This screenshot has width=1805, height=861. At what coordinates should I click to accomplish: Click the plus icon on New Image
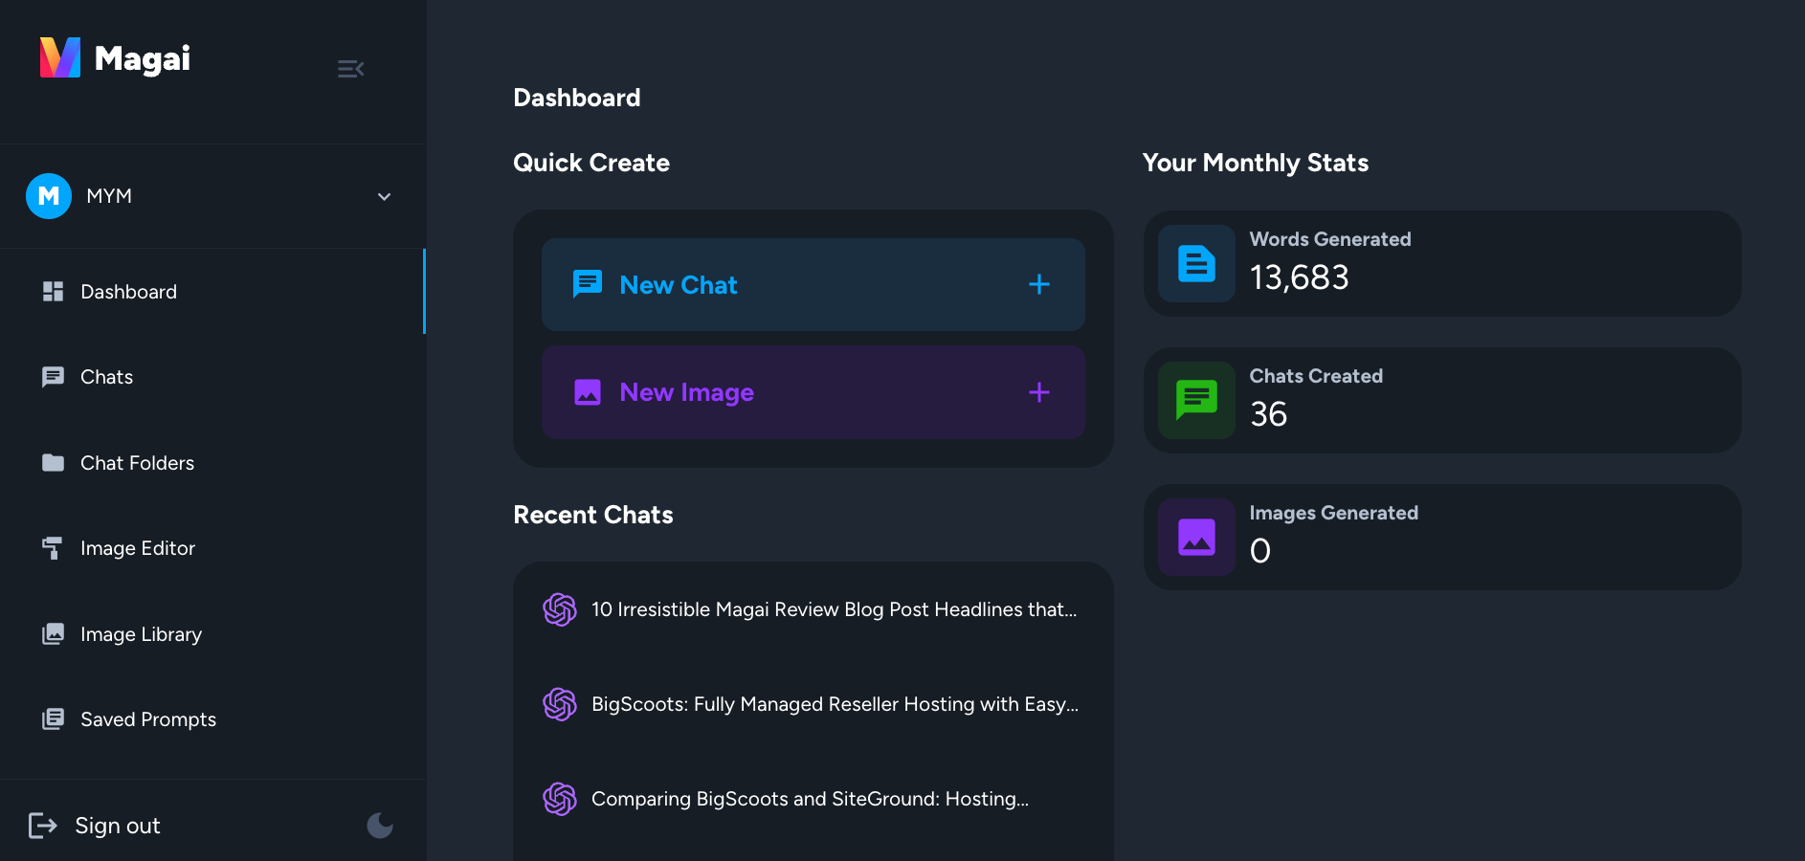[1039, 392]
